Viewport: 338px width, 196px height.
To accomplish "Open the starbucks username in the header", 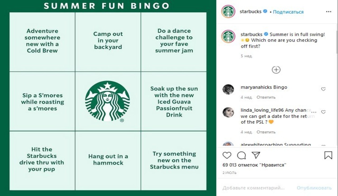I will (251, 12).
